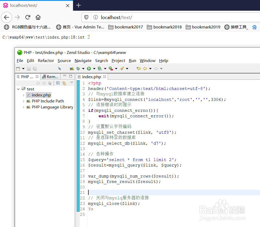Viewport: 260px width, 227px height.
Task: Open the bookmark2018 folder
Action: [164, 27]
